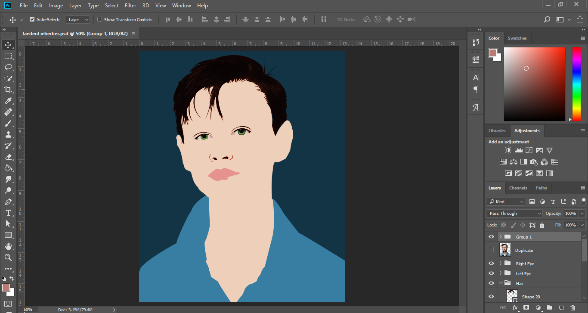Viewport: 588px width, 313px height.
Task: Add a Photo Filter adjustment
Action: [x=534, y=162]
